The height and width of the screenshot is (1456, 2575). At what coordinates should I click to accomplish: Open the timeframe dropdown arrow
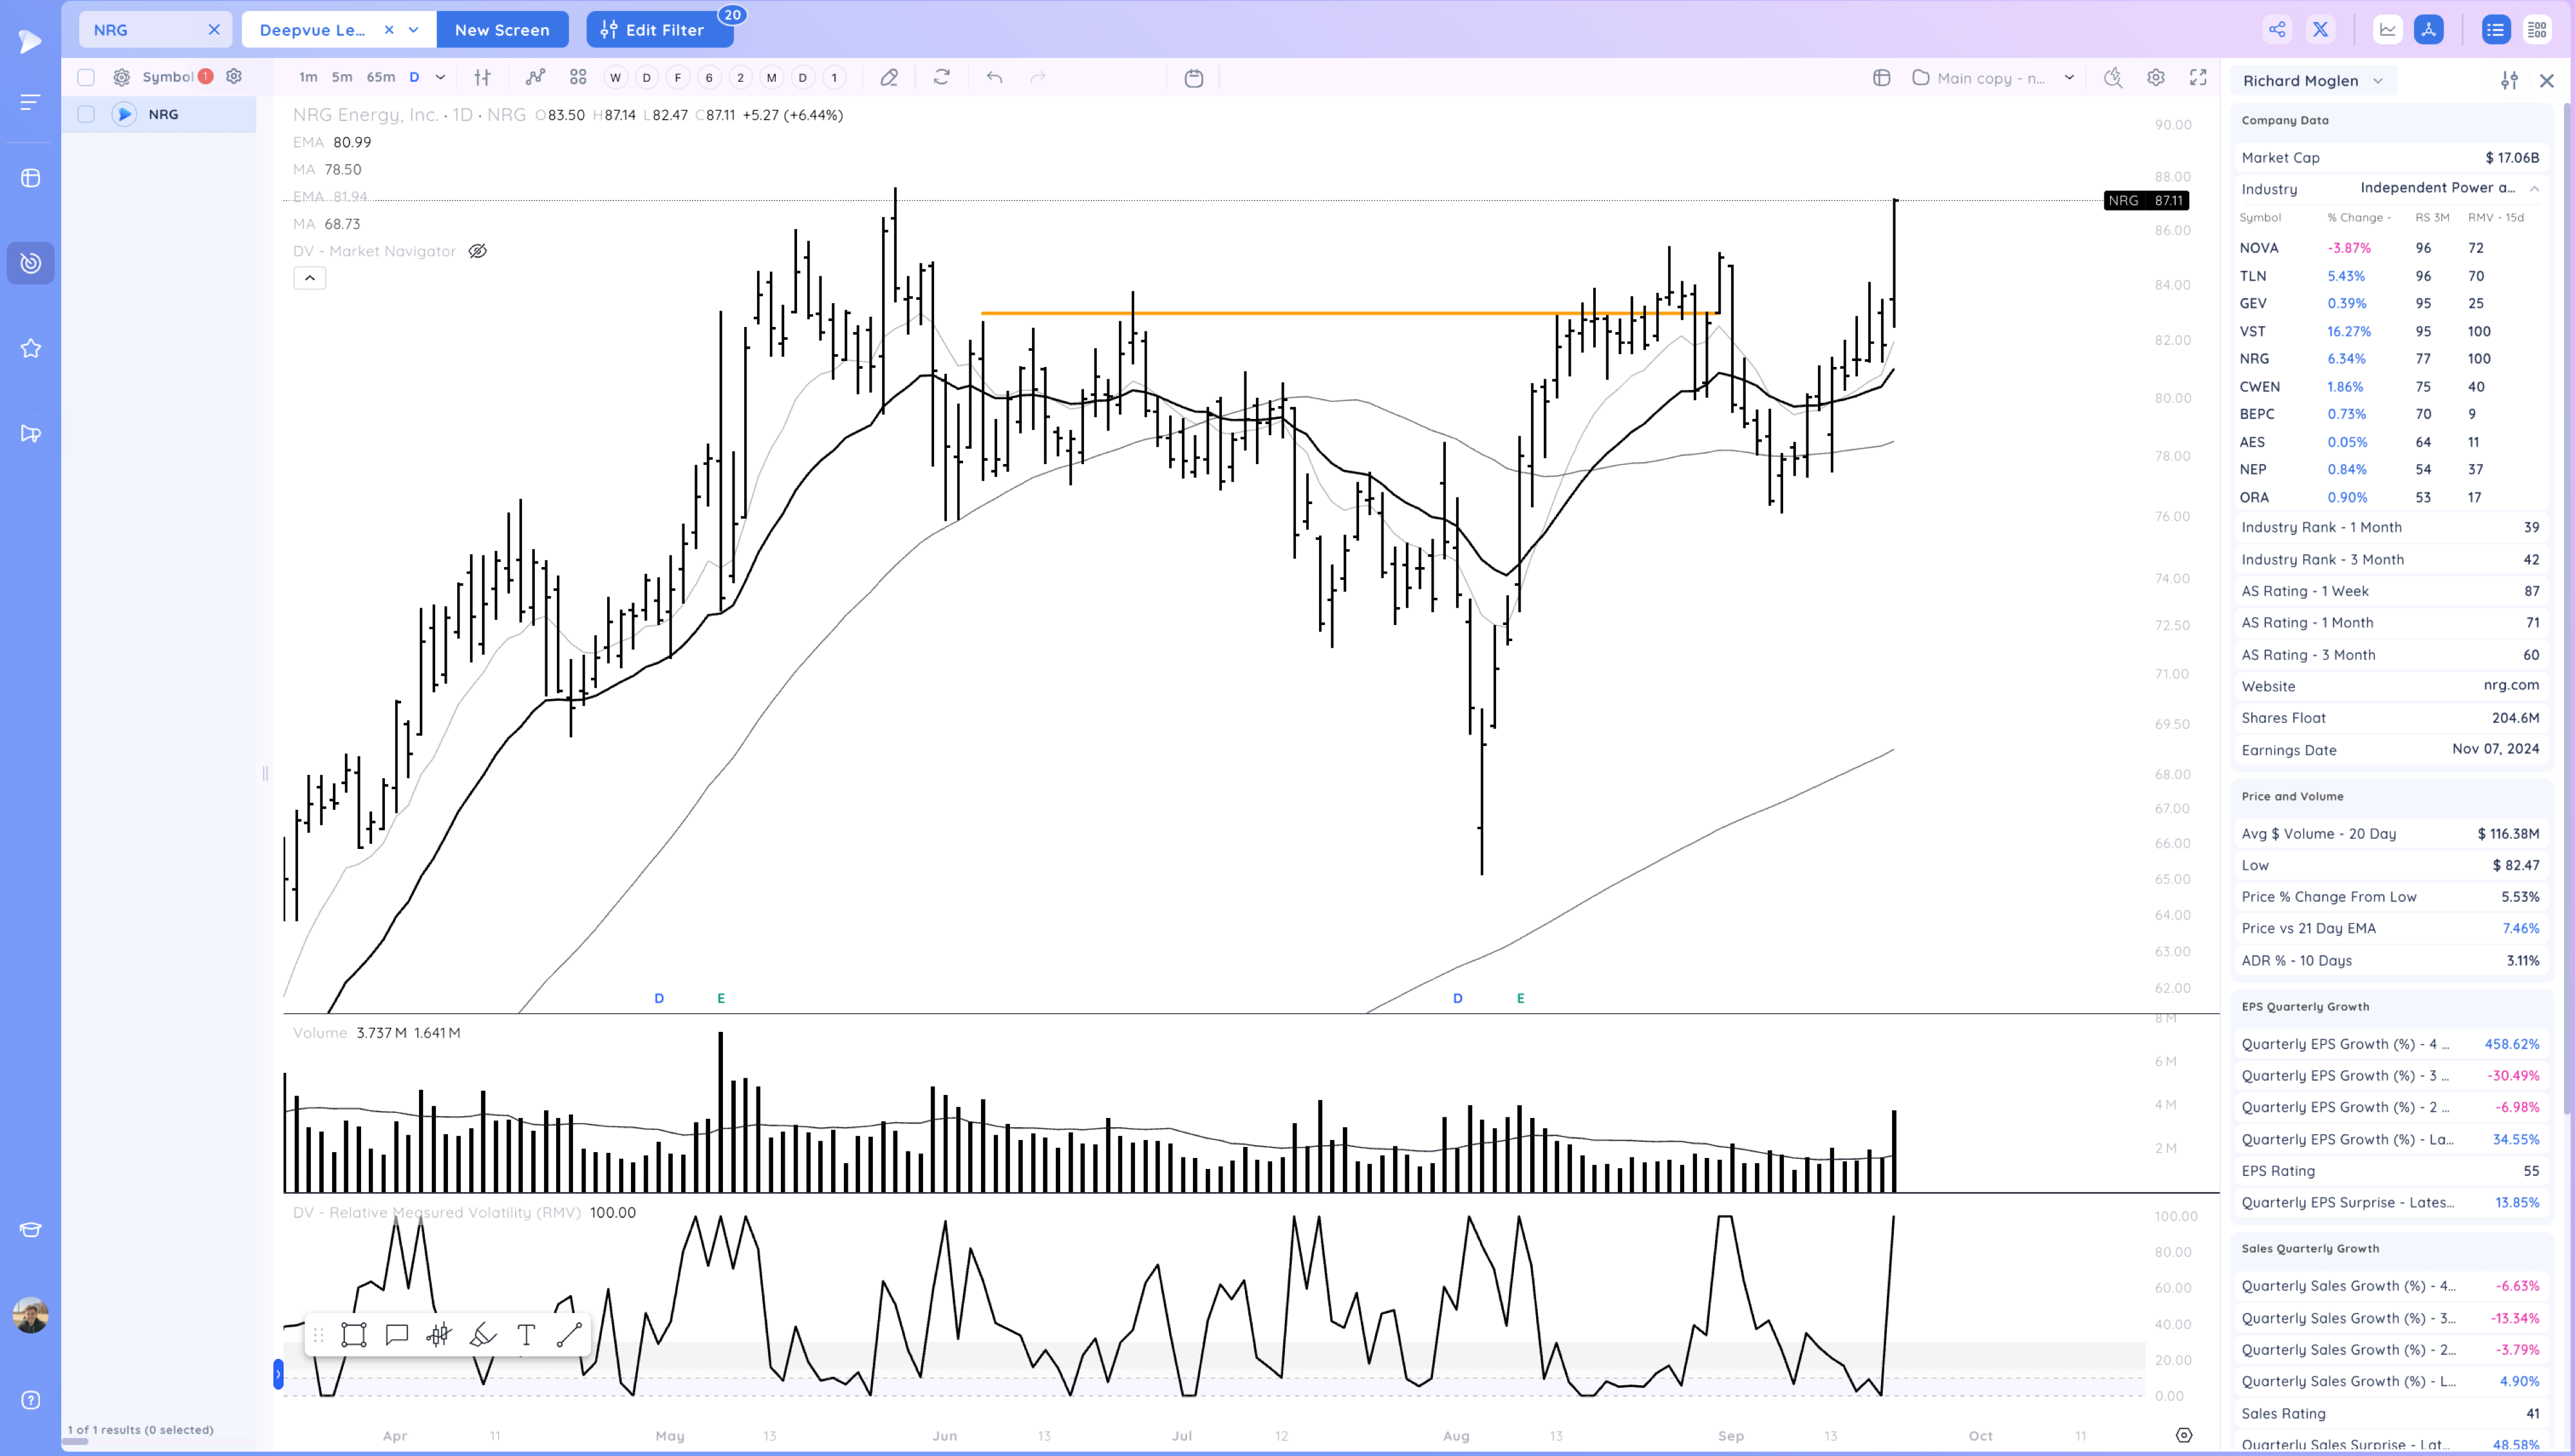440,77
